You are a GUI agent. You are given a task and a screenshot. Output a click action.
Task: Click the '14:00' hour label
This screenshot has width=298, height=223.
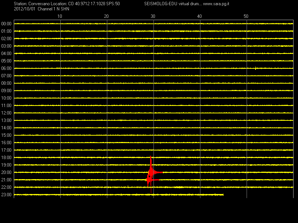pos(6,128)
